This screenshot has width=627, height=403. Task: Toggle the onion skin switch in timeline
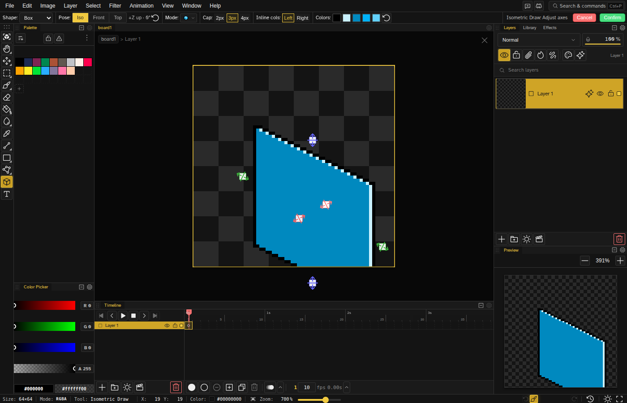(270, 387)
